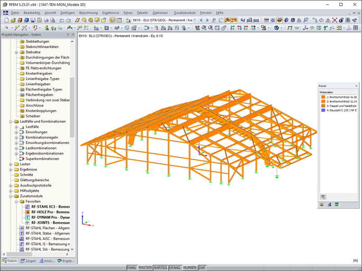Set view in Z direction

pyautogui.click(x=246, y=28)
